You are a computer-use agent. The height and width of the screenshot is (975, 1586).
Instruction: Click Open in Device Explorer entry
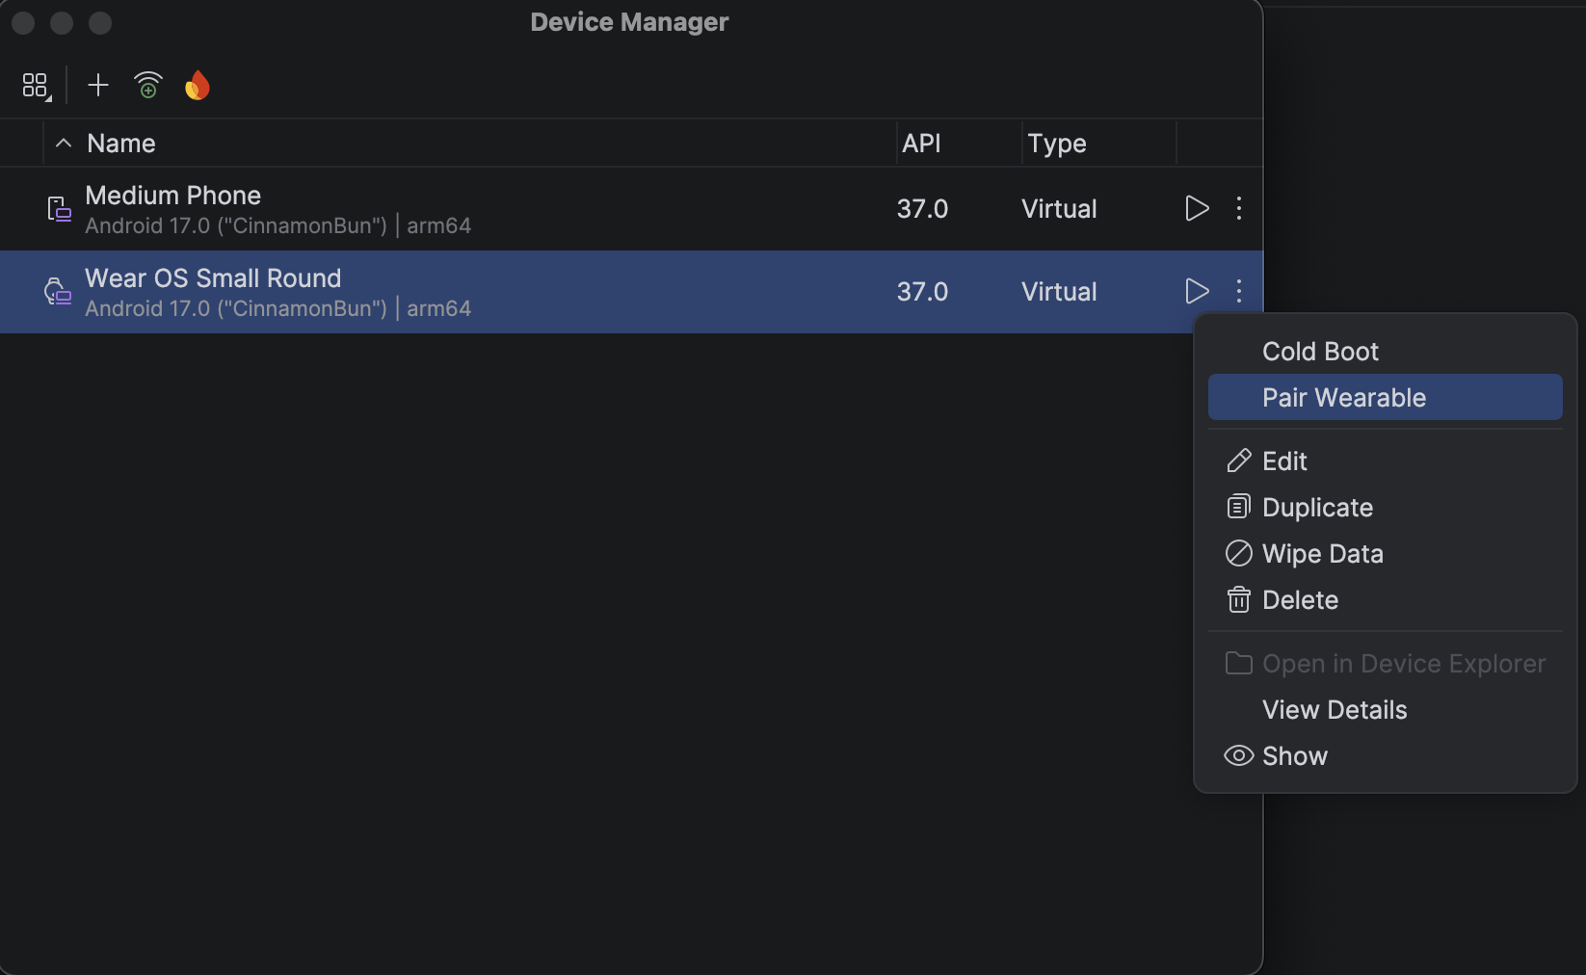[x=1386, y=664]
